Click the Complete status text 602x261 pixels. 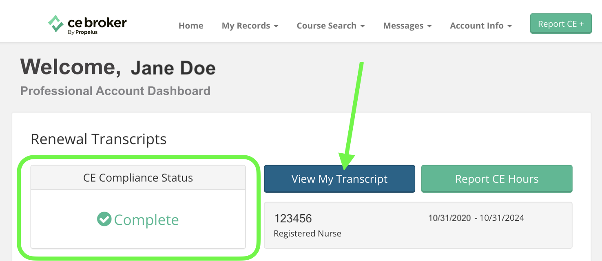pos(146,220)
